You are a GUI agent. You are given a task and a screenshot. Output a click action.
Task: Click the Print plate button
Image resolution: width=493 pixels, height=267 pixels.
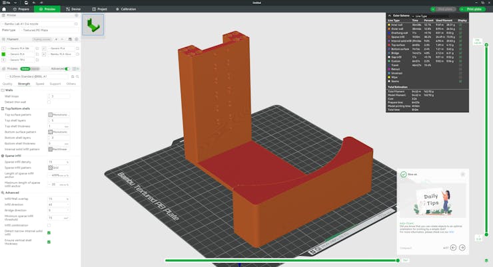[x=472, y=9]
